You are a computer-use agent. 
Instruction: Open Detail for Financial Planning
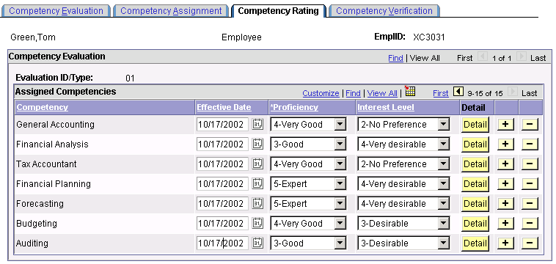pos(475,184)
